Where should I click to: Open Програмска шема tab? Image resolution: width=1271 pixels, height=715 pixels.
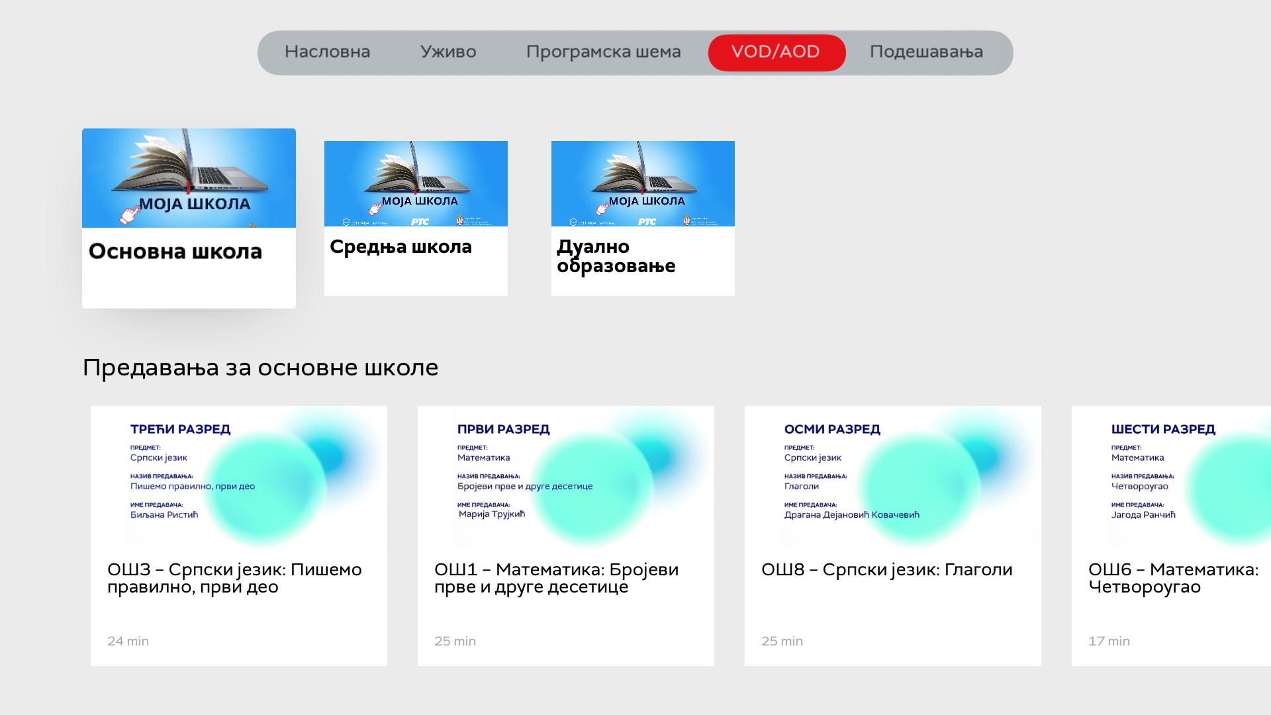pos(603,52)
